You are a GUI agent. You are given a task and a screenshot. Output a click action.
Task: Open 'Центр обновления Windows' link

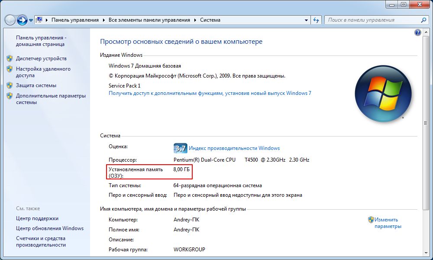pyautogui.click(x=50, y=228)
